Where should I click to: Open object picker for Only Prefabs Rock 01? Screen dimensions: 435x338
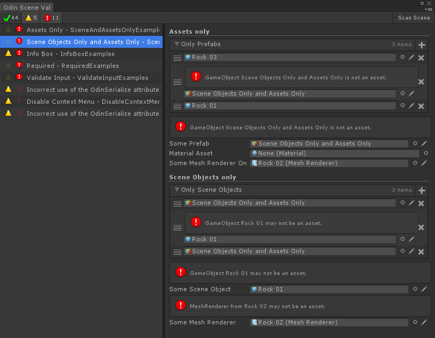point(402,105)
